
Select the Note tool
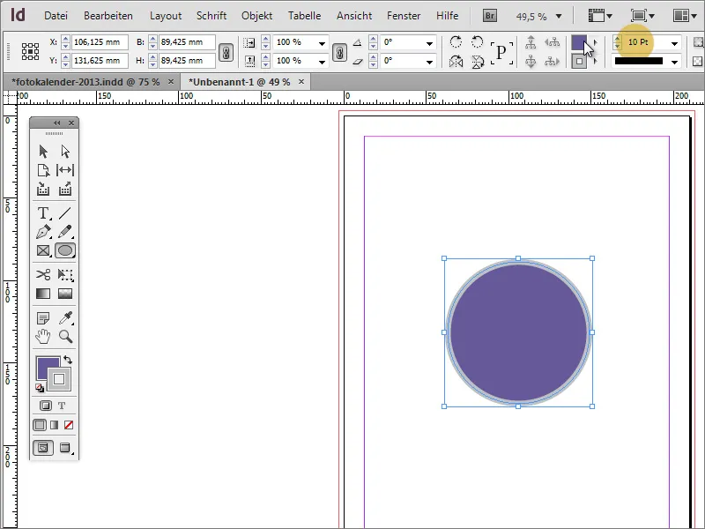(43, 318)
